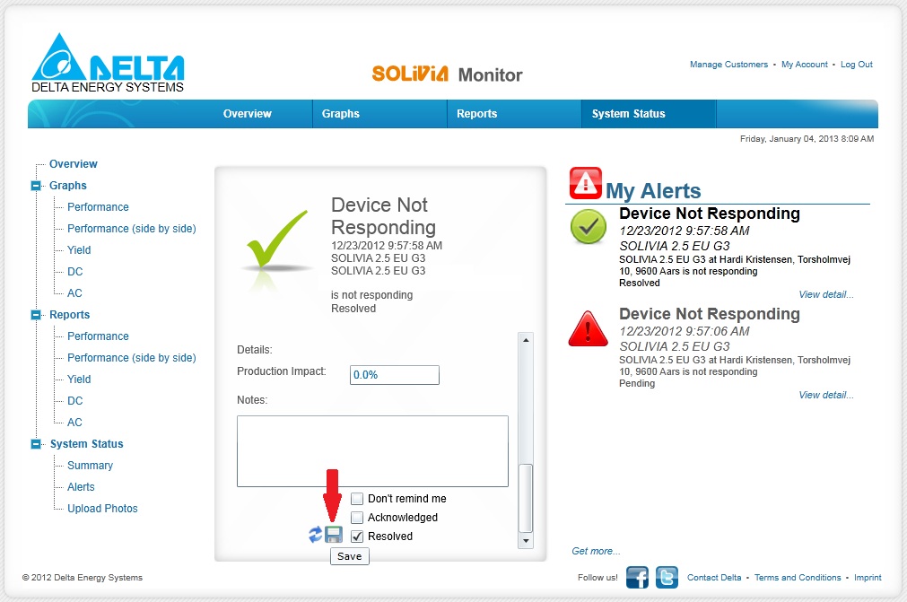Open the Facebook page icon
The width and height of the screenshot is (907, 602).
coord(638,577)
